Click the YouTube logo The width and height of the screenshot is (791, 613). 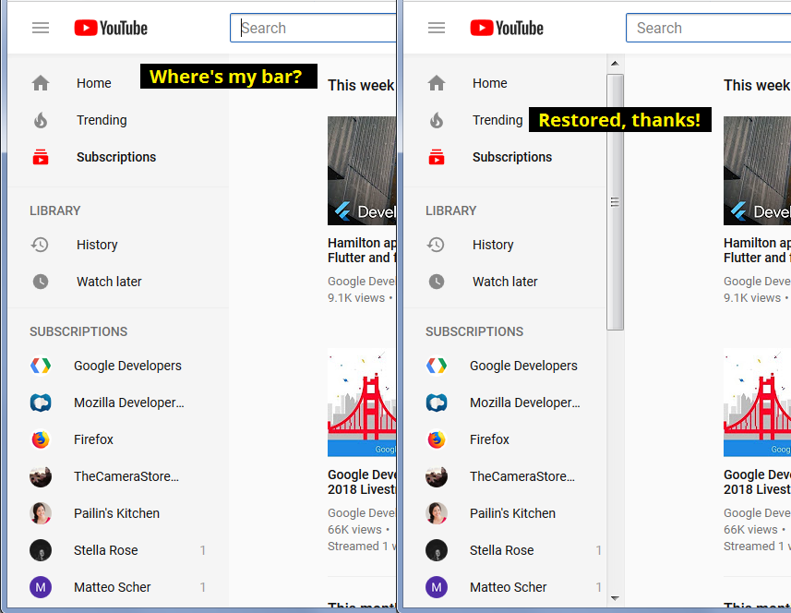[x=110, y=27]
